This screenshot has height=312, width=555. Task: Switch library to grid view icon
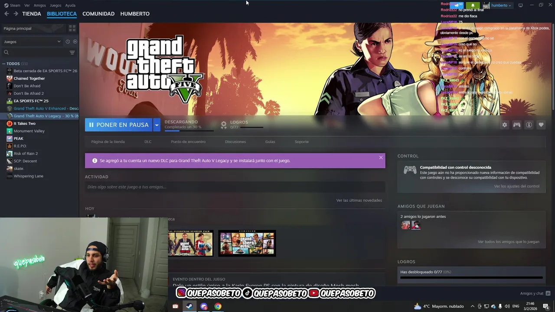pyautogui.click(x=72, y=28)
